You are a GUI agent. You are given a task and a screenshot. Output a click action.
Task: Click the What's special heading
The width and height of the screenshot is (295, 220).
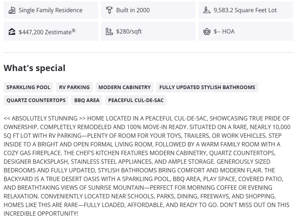35,68
